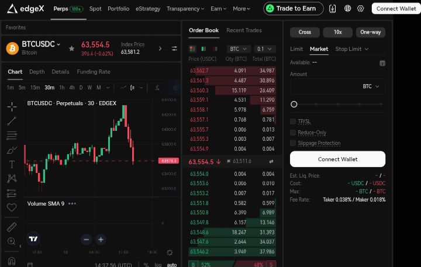The width and height of the screenshot is (421, 267).
Task: Select the 1h timeframe
Action: tap(62, 88)
